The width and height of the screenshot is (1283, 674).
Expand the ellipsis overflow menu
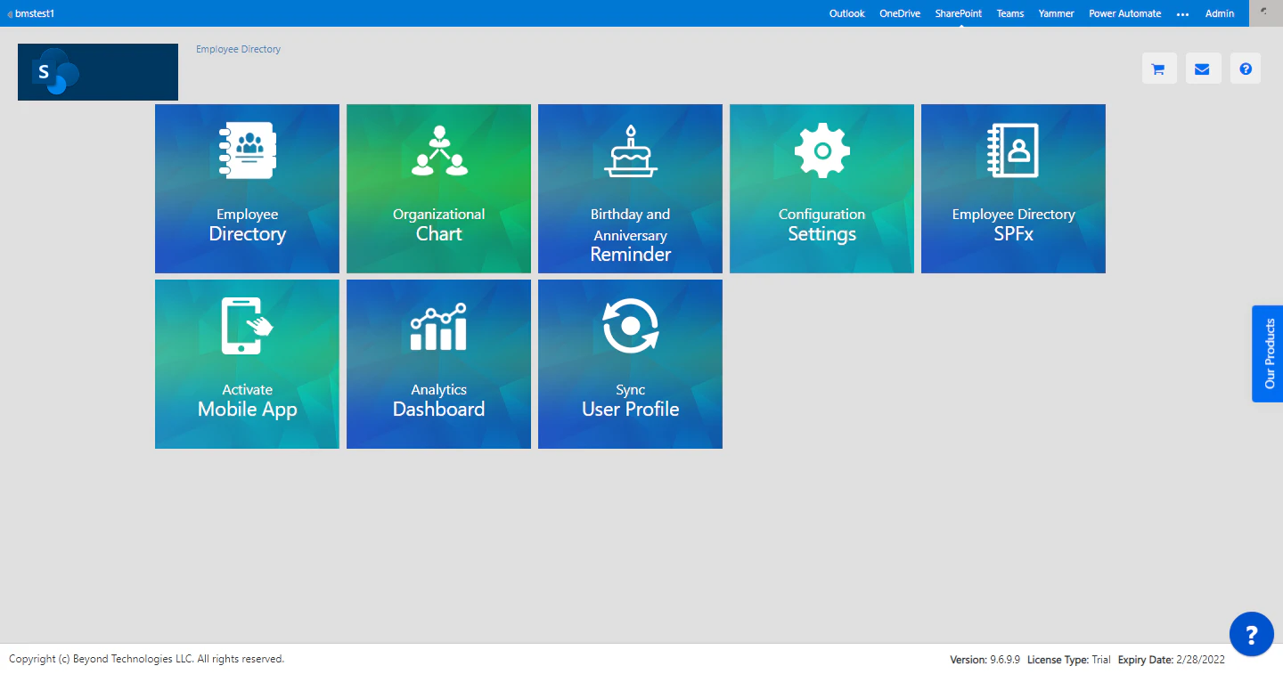coord(1182,13)
